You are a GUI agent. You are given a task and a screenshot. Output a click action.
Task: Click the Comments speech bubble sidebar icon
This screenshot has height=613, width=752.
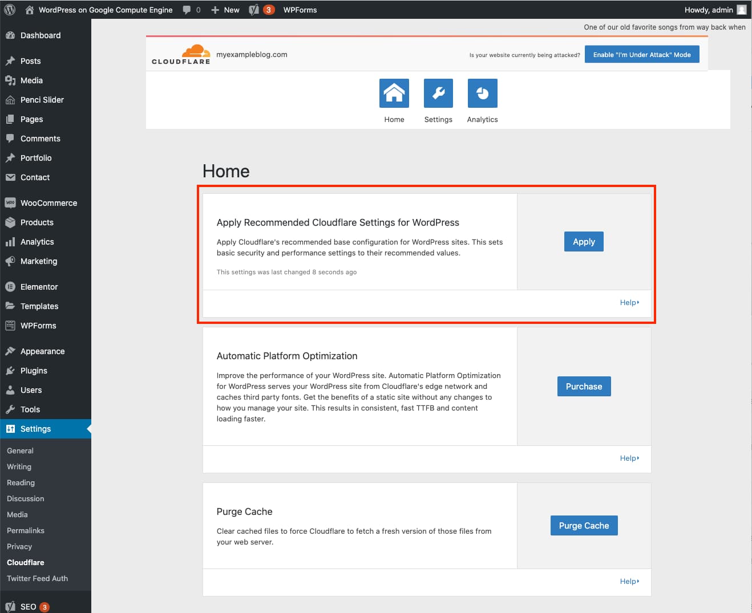(10, 139)
